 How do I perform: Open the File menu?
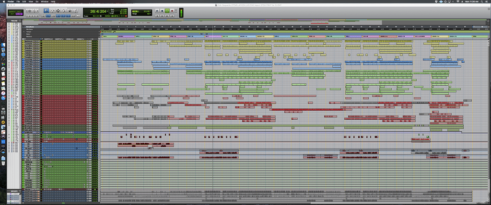click(18, 1)
